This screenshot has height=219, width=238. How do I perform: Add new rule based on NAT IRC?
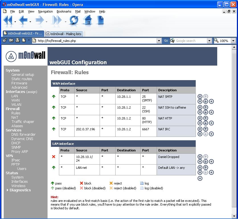tap(211, 134)
